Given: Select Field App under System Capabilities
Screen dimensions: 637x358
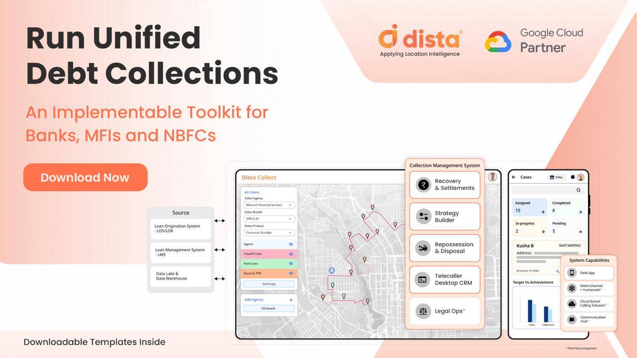Looking at the screenshot, I should point(589,273).
